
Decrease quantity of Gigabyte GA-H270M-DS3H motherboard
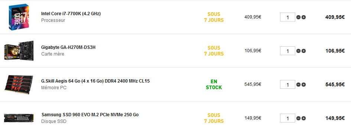[298, 51]
